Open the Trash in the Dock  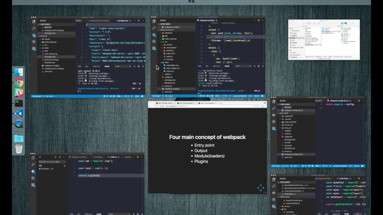pos(19,148)
